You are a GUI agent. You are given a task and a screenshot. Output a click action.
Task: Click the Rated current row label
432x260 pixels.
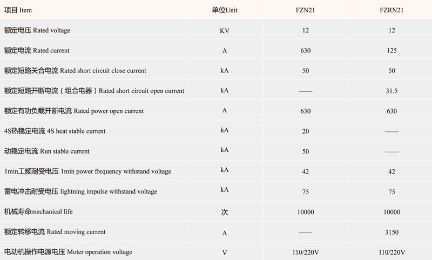[x=37, y=50]
